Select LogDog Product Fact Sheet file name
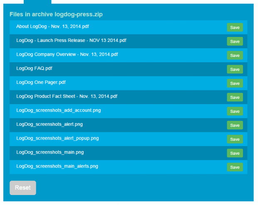 67,96
